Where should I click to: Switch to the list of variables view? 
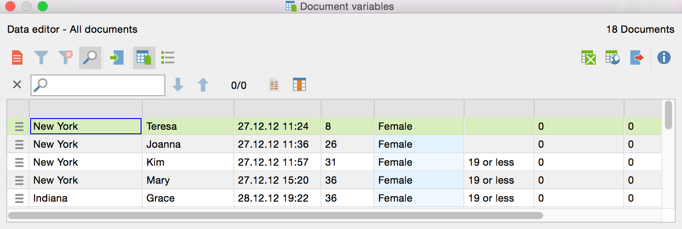tap(168, 58)
